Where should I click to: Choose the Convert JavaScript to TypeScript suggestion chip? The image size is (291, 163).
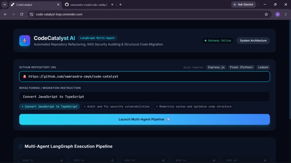click(49, 107)
